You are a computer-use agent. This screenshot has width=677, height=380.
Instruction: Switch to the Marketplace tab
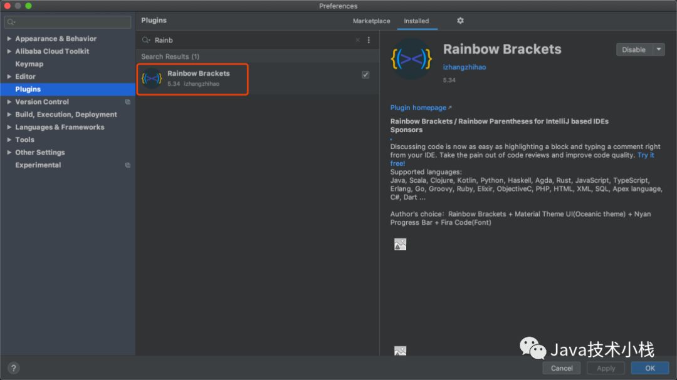point(371,21)
